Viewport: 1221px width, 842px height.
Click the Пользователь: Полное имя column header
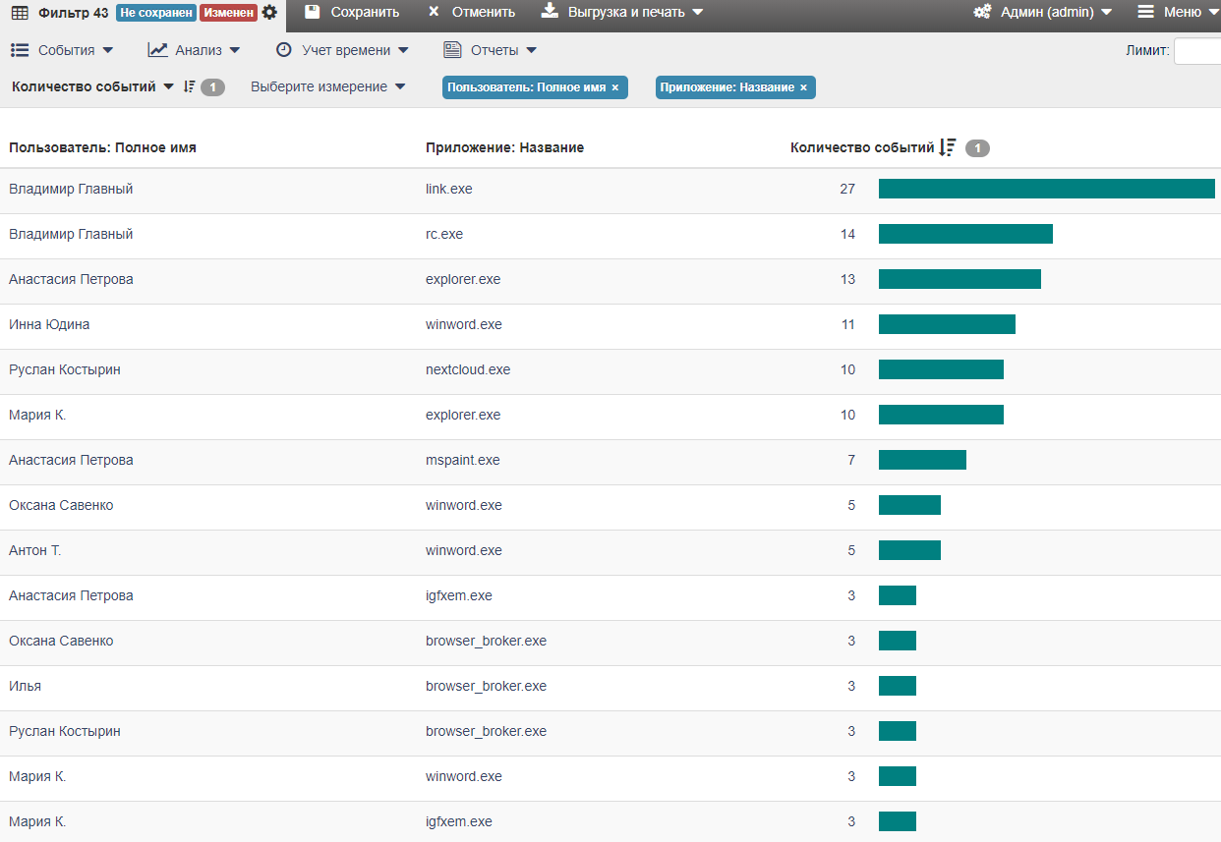[102, 147]
